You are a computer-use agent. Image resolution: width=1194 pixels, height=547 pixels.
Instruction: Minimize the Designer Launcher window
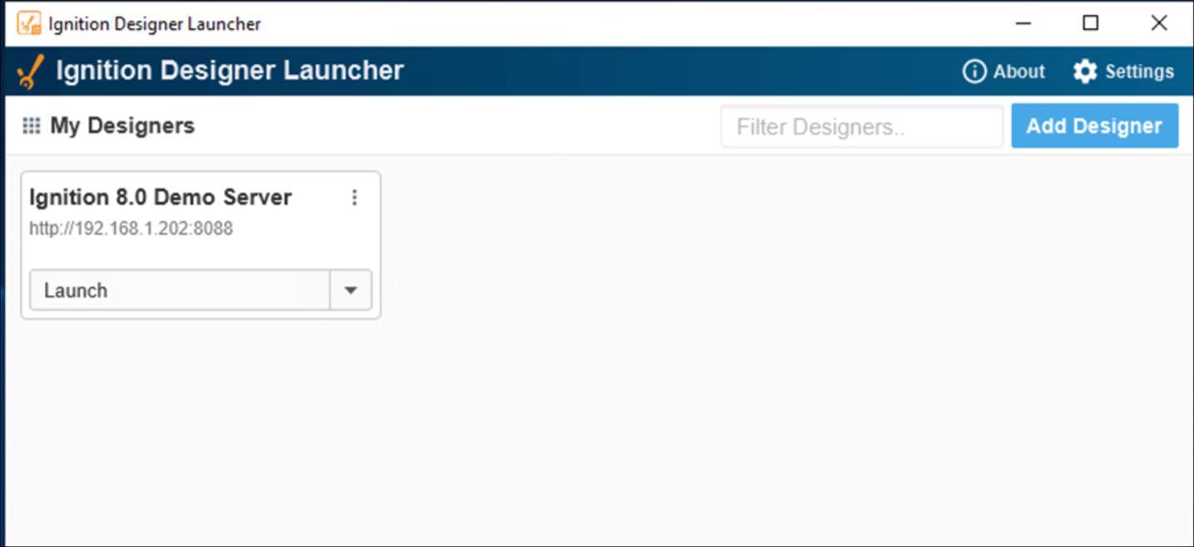point(1023,23)
